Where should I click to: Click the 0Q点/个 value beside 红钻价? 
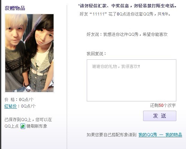click(x=28, y=106)
